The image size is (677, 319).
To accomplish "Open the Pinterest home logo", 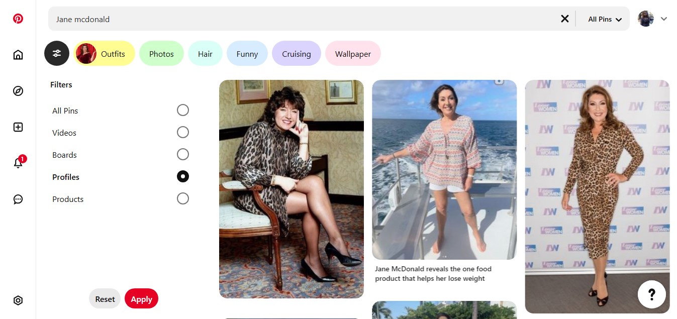I will pyautogui.click(x=18, y=18).
